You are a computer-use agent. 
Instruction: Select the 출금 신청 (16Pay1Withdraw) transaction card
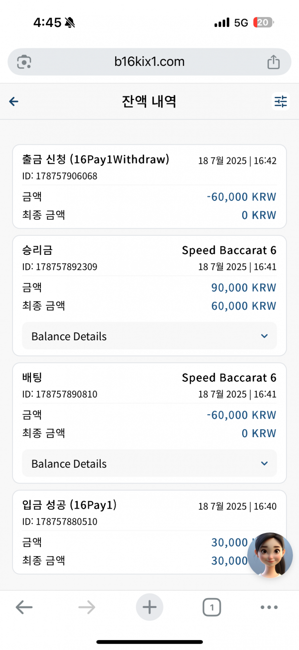point(149,186)
